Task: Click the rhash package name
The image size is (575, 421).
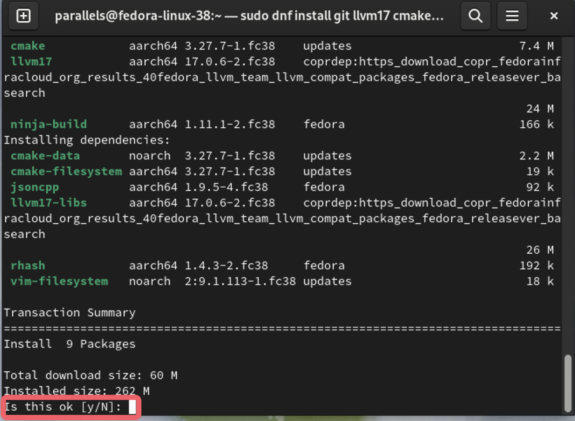Action: [28, 265]
